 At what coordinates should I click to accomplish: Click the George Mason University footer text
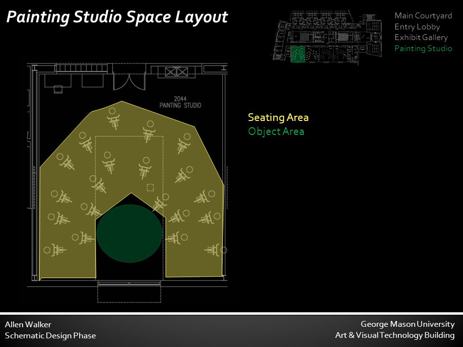(408, 324)
